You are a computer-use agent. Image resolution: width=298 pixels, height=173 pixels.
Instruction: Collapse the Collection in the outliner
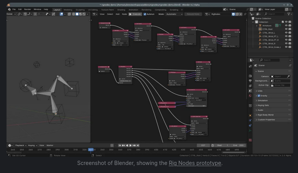pyautogui.click(x=253, y=22)
